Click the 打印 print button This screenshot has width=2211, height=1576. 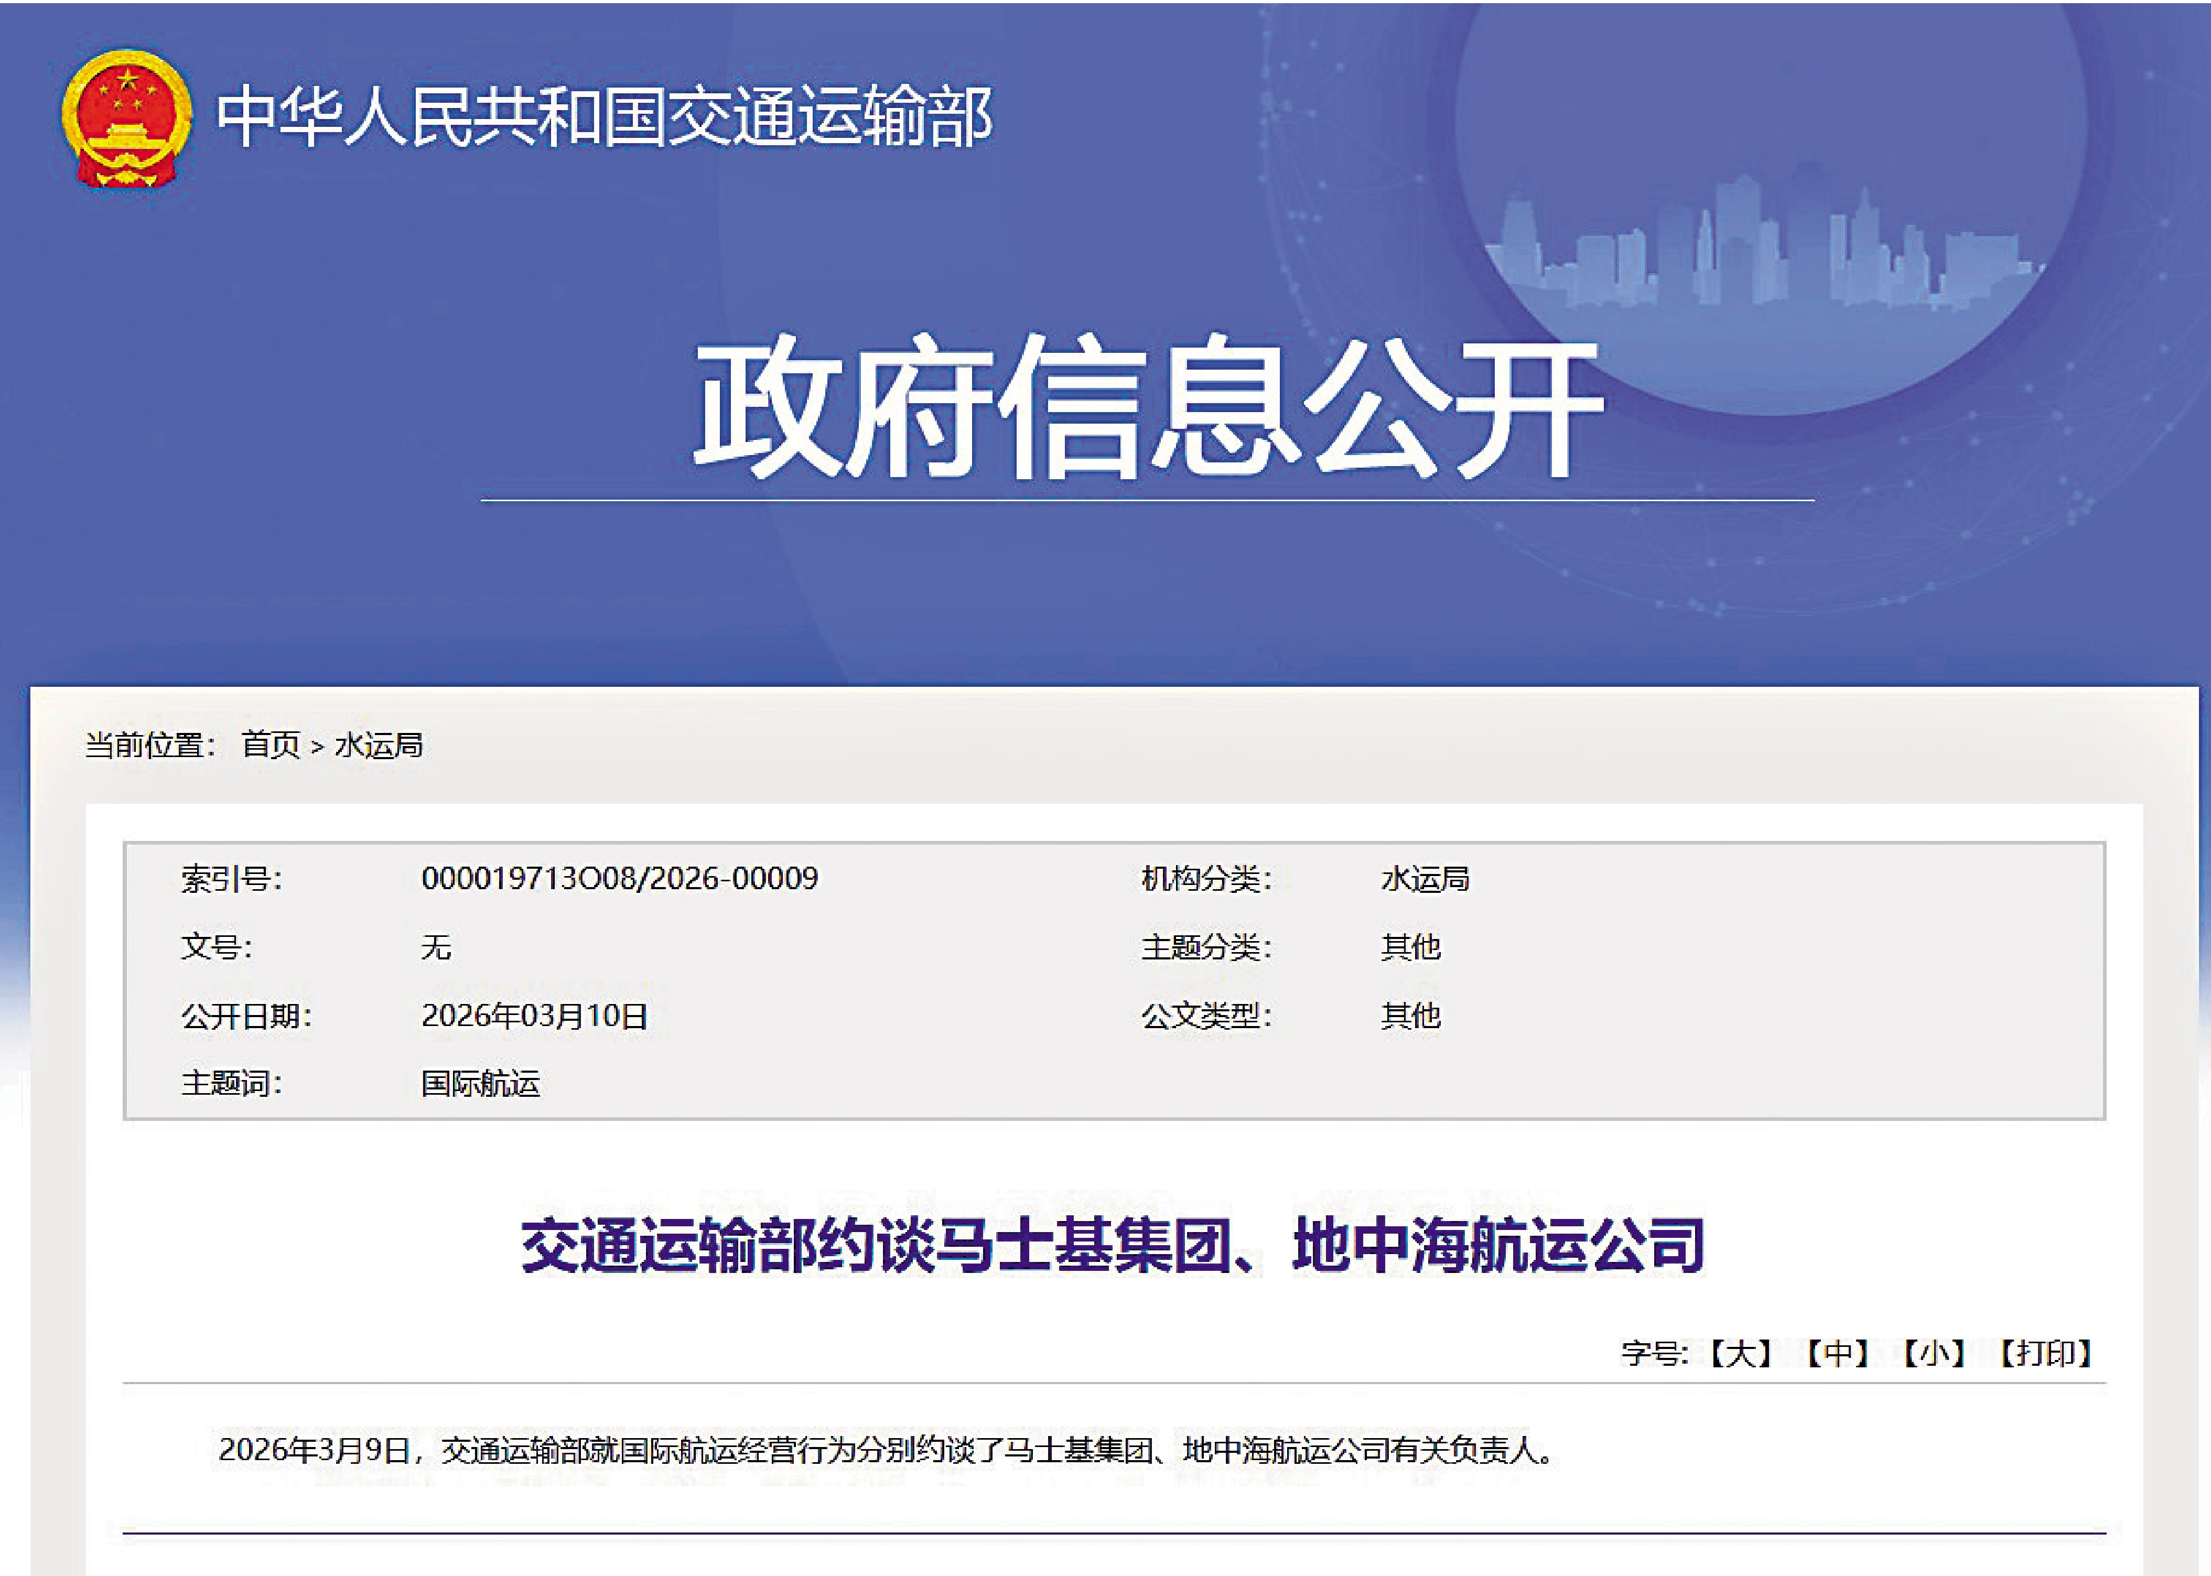click(2046, 1353)
